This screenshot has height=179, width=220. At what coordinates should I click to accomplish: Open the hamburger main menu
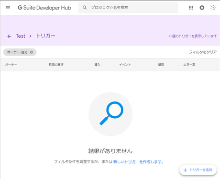tap(8, 8)
